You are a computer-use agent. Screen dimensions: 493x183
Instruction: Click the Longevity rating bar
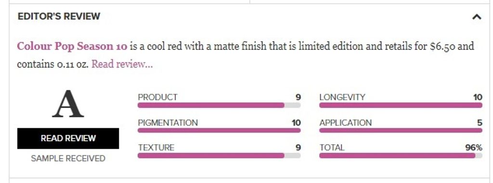(x=401, y=105)
